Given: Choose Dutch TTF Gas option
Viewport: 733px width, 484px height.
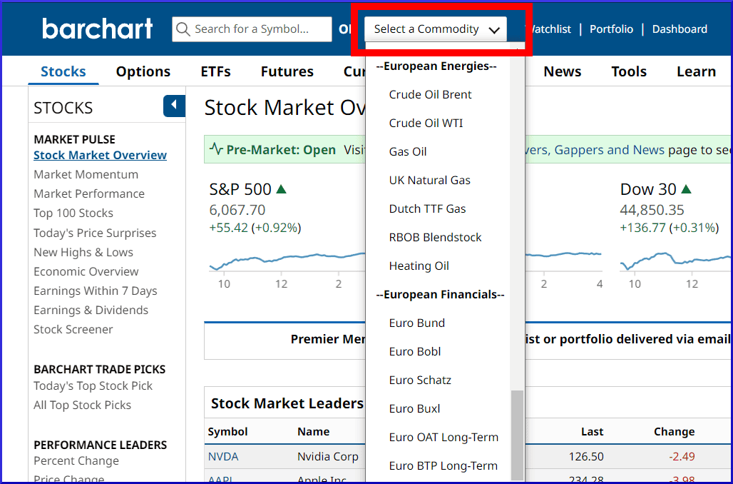Looking at the screenshot, I should click(x=427, y=208).
